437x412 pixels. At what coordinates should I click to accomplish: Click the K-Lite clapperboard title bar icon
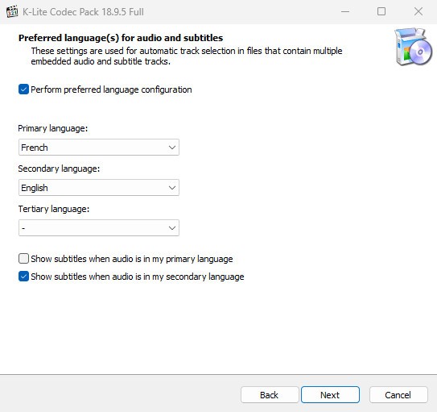pyautogui.click(x=12, y=11)
